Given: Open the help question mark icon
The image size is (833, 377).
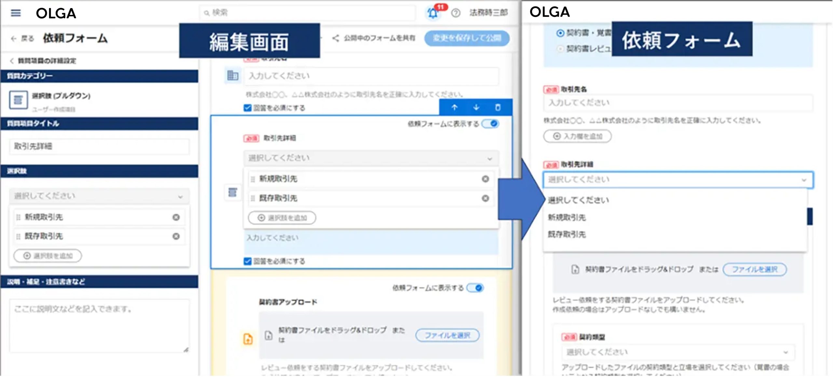Looking at the screenshot, I should (456, 13).
